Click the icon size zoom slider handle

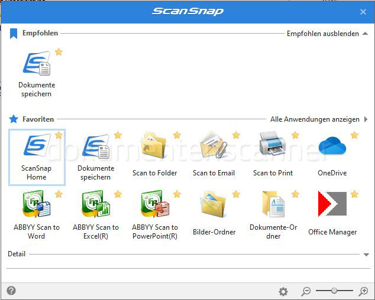click(x=334, y=291)
